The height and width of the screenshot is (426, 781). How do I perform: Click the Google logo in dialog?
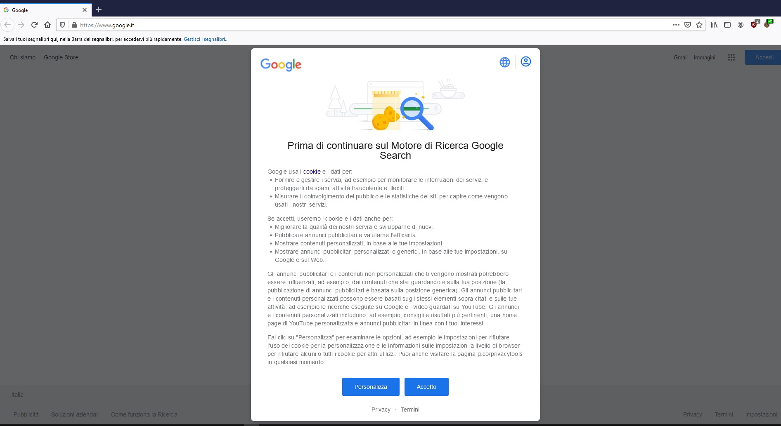(x=281, y=64)
